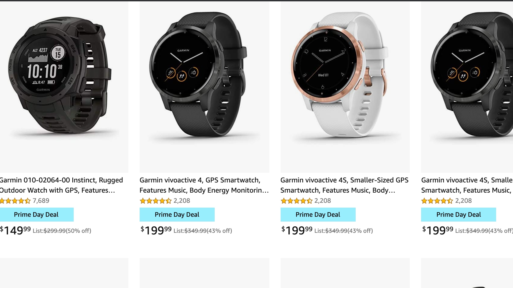Click star rating for the white vivoactive 4S
513x288 pixels.
pyautogui.click(x=296, y=201)
